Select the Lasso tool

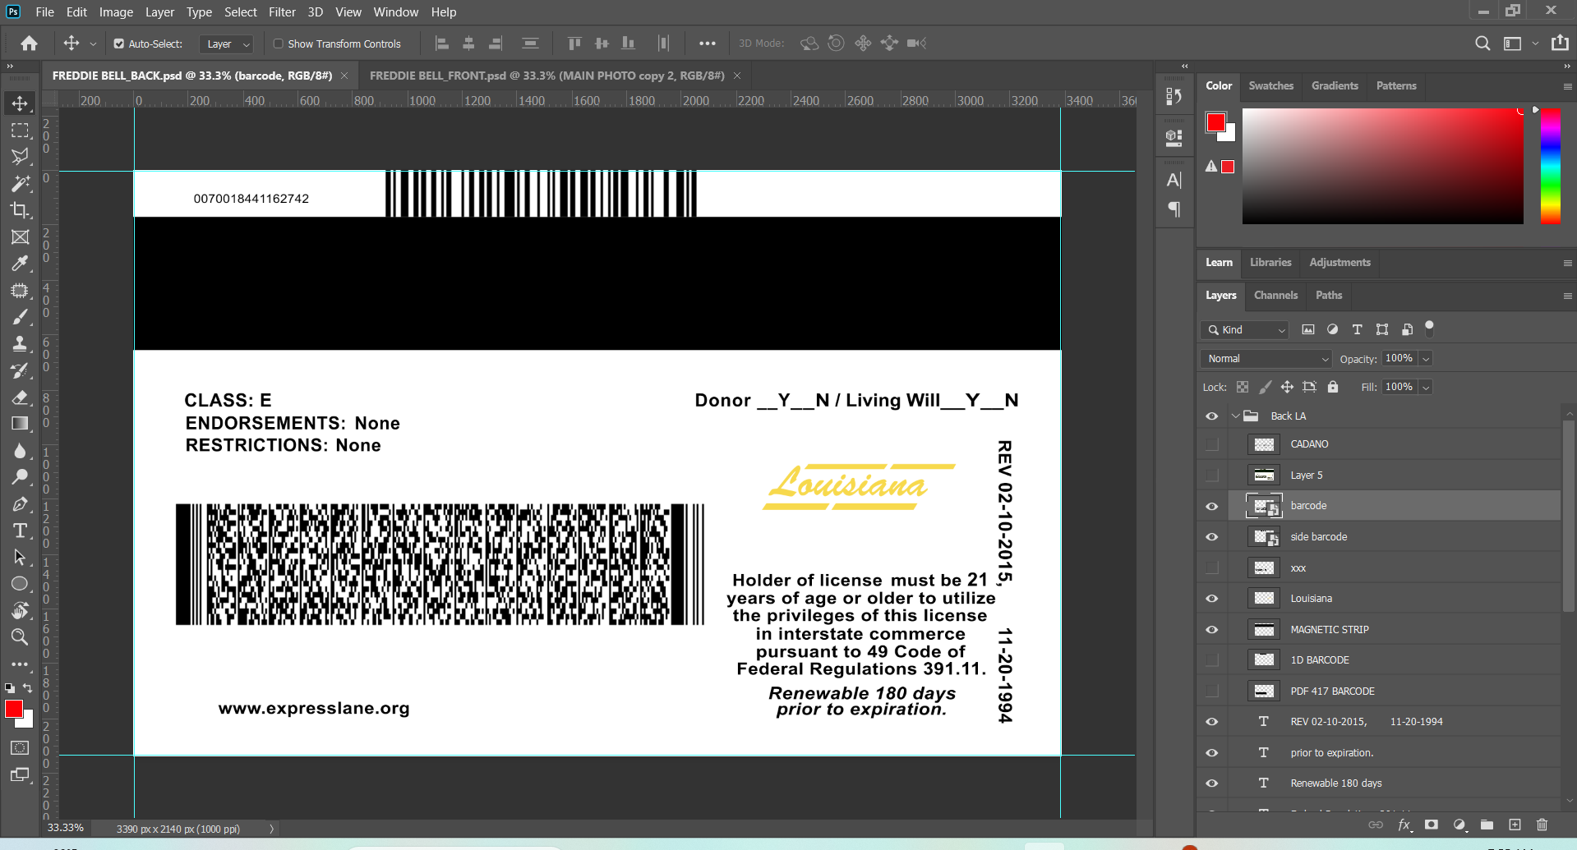click(x=20, y=157)
